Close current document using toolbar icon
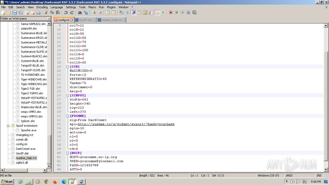This screenshot has height=185, width=329. click(x=26, y=13)
